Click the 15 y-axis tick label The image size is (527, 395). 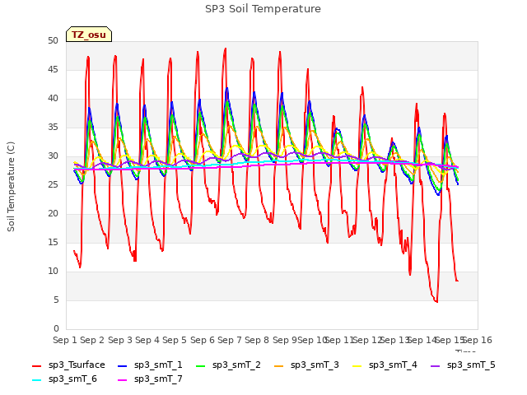coord(53,243)
